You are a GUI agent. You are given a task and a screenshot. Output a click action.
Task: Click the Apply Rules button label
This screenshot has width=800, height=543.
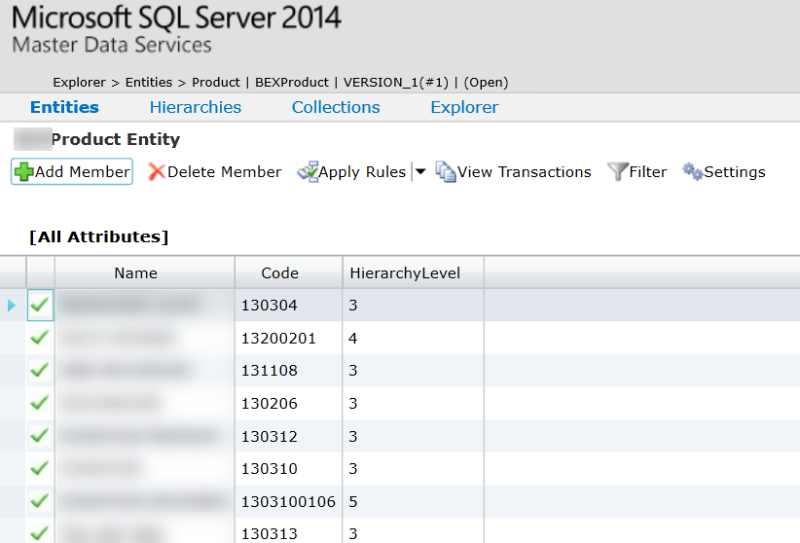[362, 172]
